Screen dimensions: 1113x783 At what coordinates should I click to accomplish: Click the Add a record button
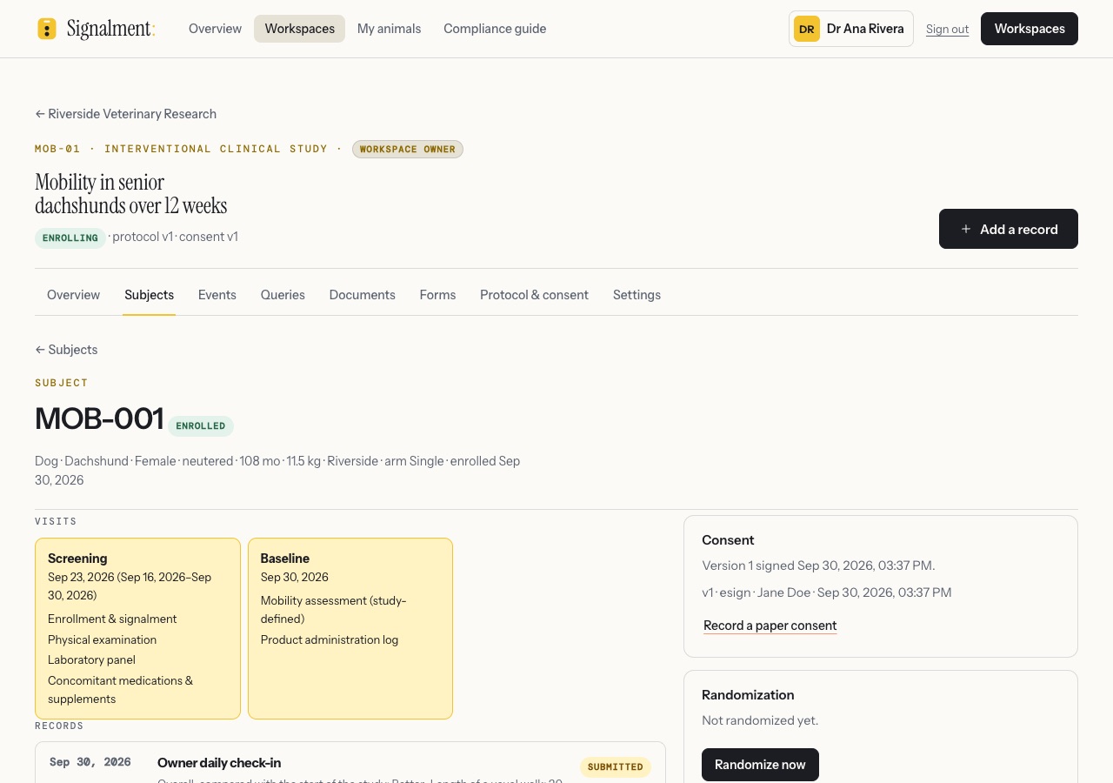pyautogui.click(x=1009, y=229)
